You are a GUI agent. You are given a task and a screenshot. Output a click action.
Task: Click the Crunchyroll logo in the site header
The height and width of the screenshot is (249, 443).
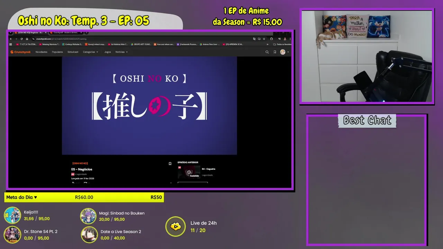coord(20,52)
